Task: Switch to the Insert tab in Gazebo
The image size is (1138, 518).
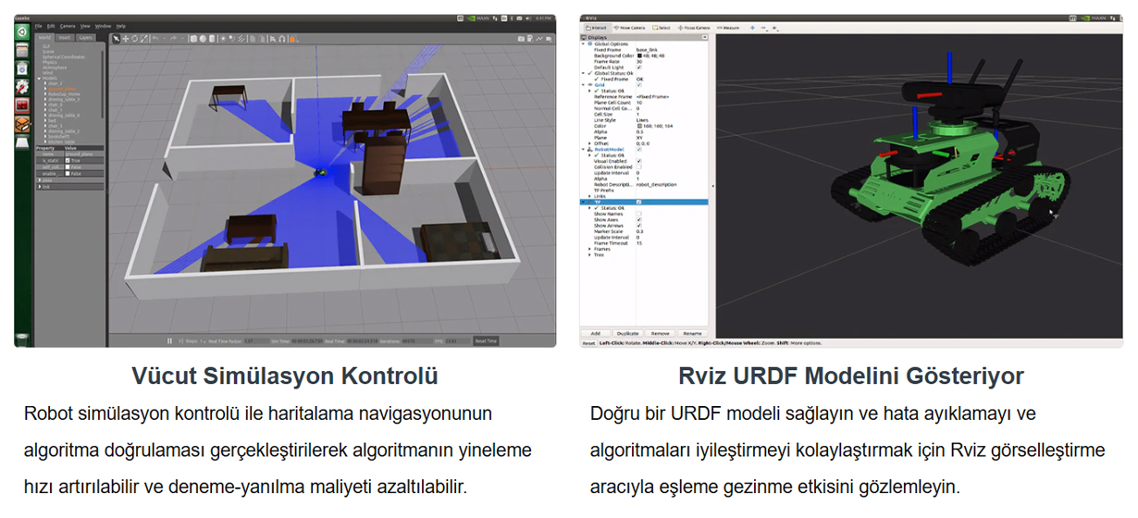Action: [x=65, y=38]
